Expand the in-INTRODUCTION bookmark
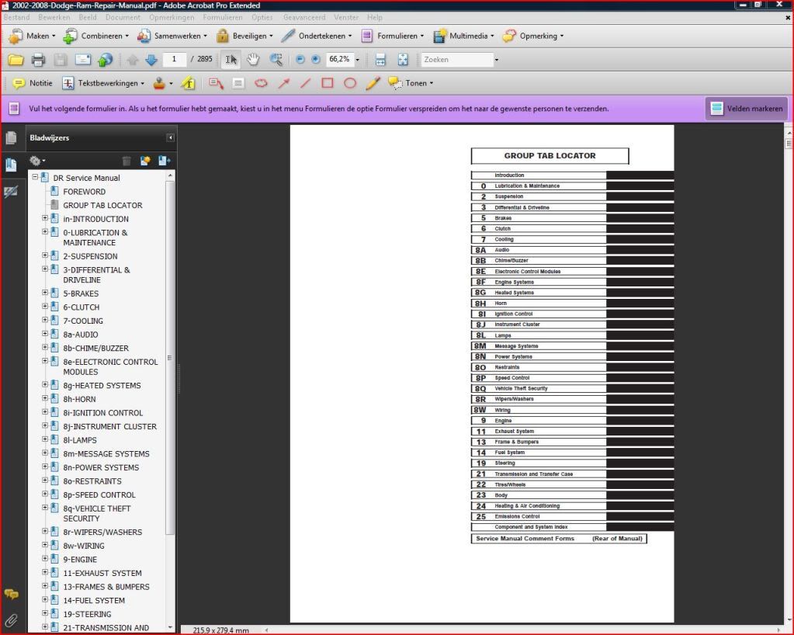Viewport: 794px width, 635px height. pyautogui.click(x=45, y=218)
